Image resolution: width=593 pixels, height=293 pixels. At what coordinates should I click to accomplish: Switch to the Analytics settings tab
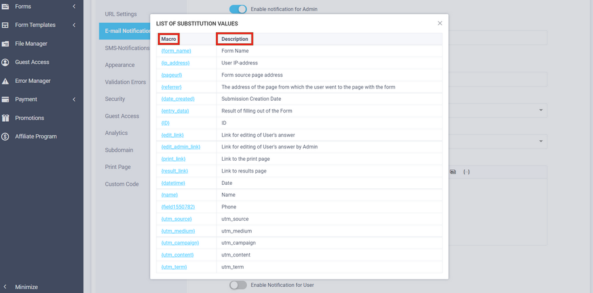click(116, 133)
